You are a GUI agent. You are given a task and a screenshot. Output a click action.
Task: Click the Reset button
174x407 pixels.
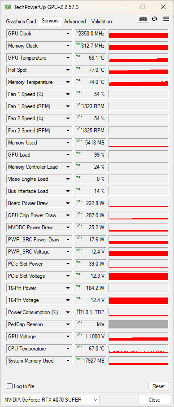coord(158,386)
